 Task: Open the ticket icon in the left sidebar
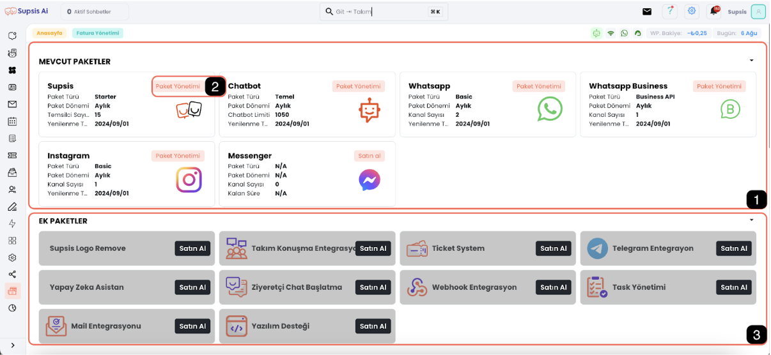12,155
